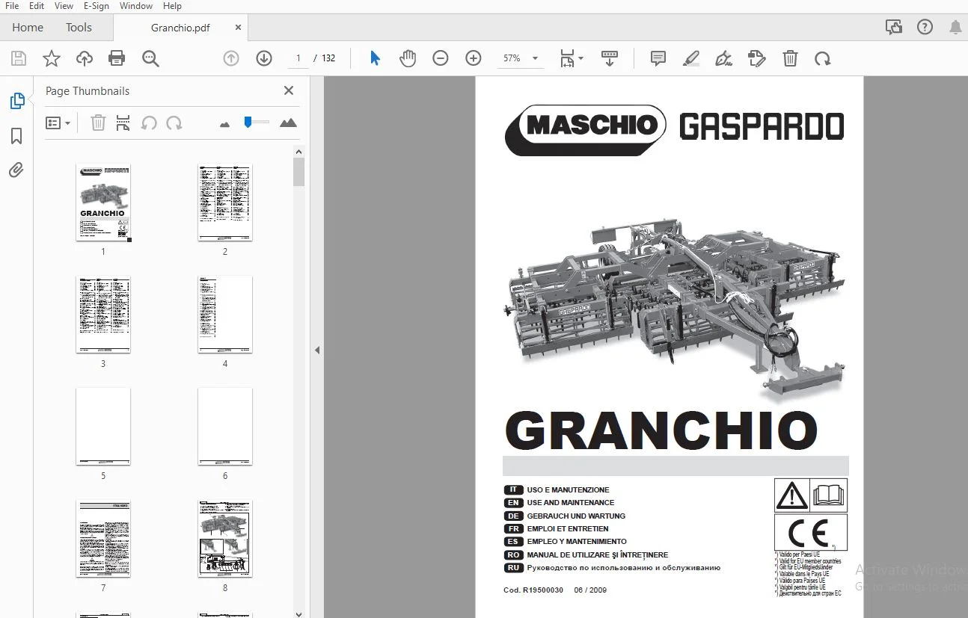This screenshot has width=968, height=618.
Task: Click the Edit PDF stamp icon
Action: pyautogui.click(x=757, y=58)
